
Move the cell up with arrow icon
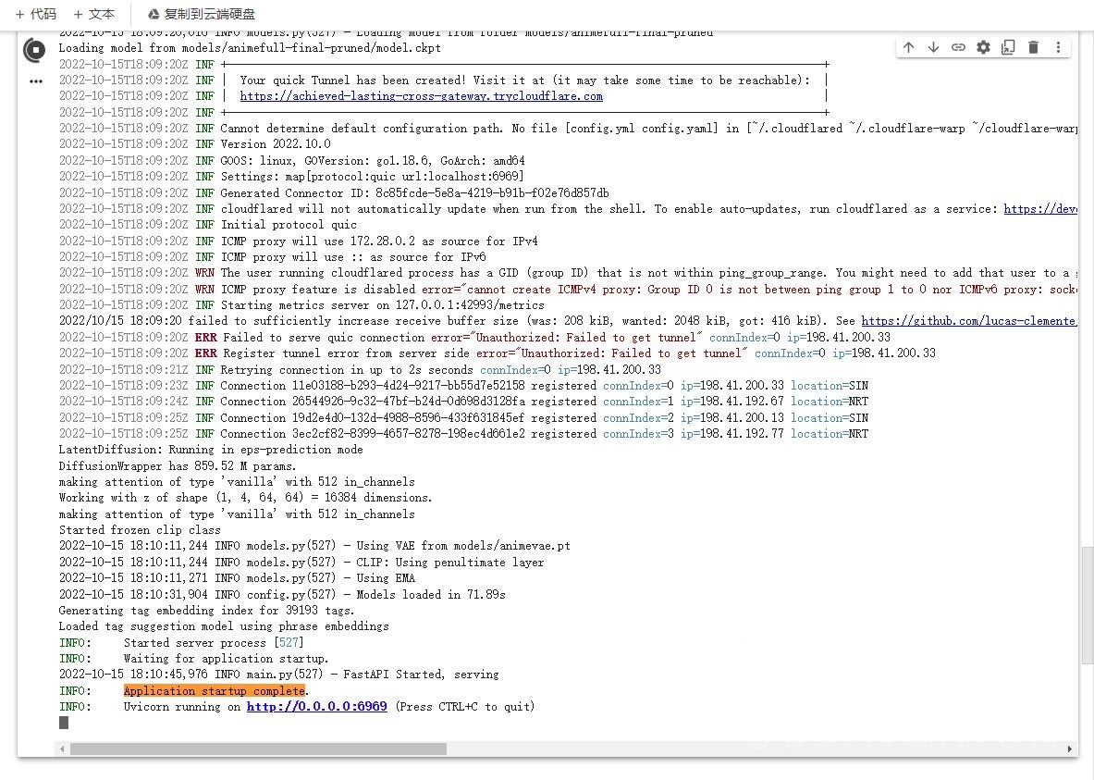tap(908, 47)
